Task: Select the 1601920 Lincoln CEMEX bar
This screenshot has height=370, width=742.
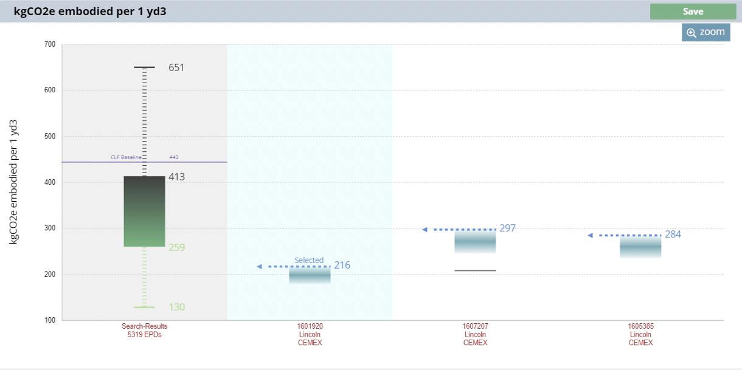Action: [310, 276]
